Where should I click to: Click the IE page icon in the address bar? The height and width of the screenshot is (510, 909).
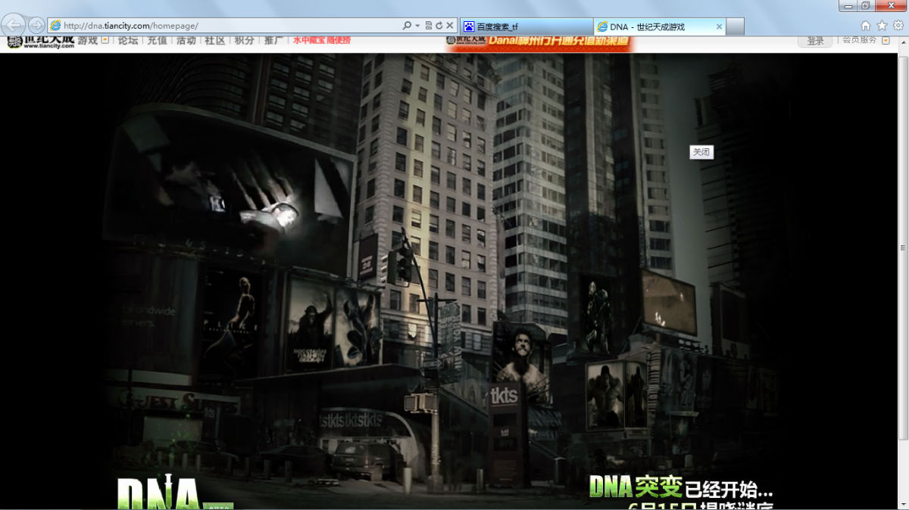[55, 26]
